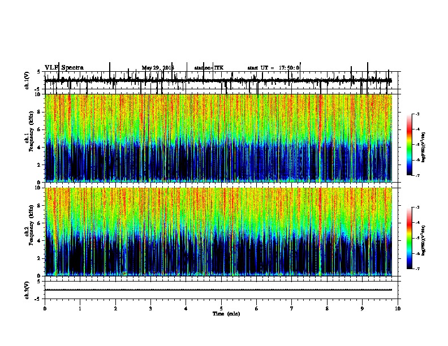Click the "May 29" date label in header

click(x=150, y=68)
